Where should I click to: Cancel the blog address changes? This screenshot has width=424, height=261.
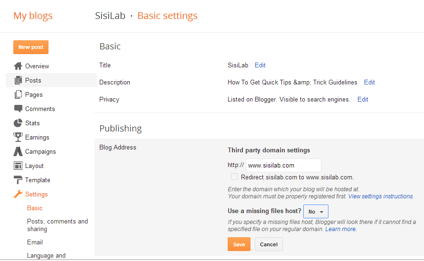point(269,244)
